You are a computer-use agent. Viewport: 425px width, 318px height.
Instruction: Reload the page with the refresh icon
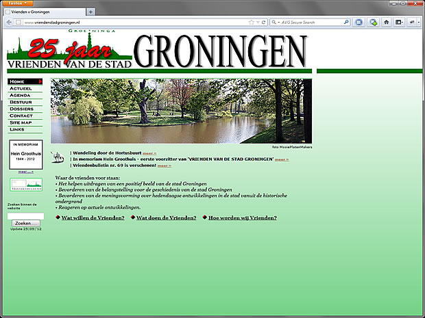click(x=263, y=22)
